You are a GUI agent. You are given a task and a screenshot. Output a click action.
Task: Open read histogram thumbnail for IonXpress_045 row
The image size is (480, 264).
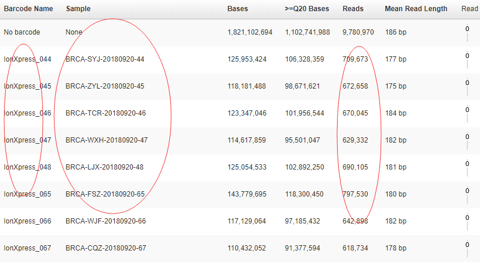(x=467, y=87)
